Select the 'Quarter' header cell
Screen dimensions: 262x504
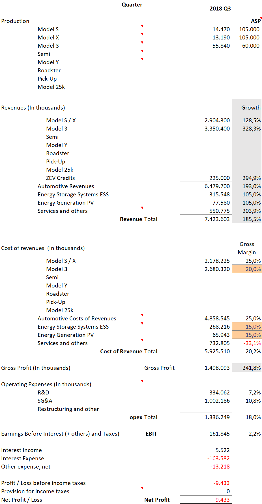(x=132, y=5)
